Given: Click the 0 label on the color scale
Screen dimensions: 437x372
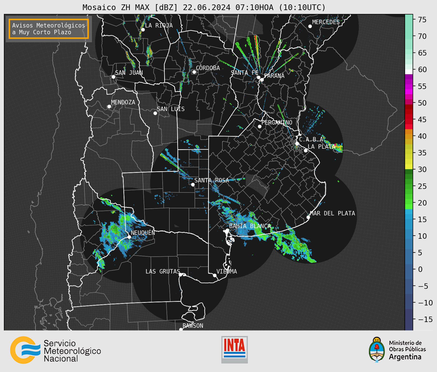Looking at the screenshot, I should point(420,269).
